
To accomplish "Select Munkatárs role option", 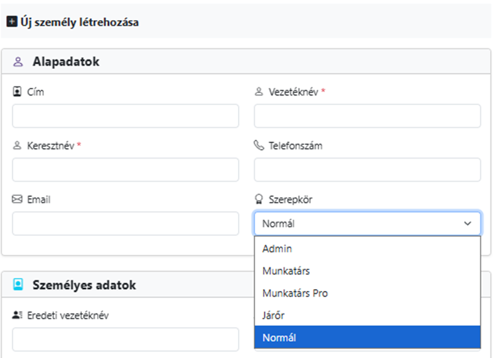I will click(286, 271).
